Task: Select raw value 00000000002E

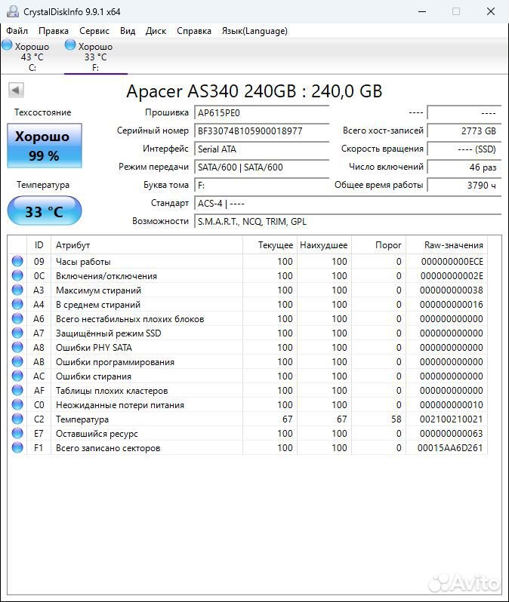Action: tap(452, 275)
